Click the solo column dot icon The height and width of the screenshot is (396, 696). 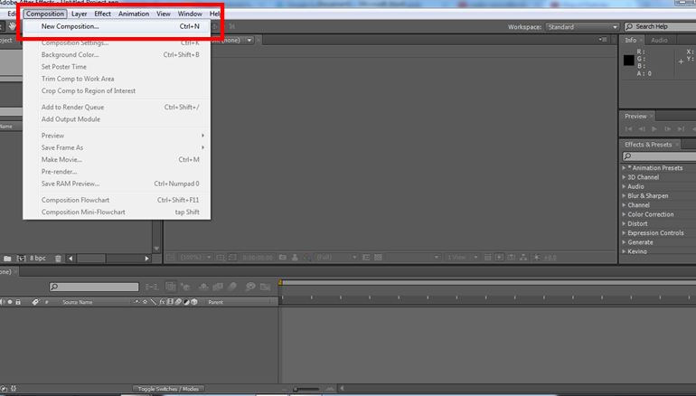10,302
